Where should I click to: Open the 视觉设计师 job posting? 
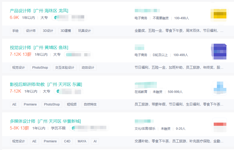[x=21, y=48]
